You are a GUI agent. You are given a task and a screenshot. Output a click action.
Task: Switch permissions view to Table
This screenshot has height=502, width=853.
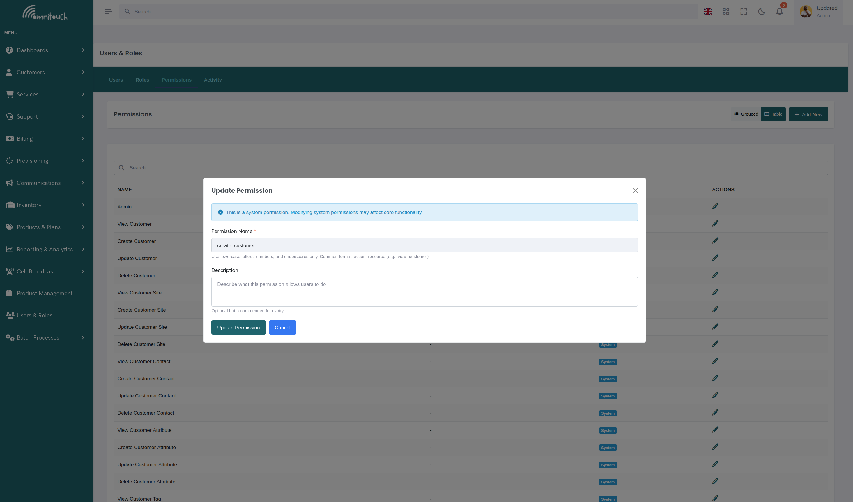pos(774,114)
